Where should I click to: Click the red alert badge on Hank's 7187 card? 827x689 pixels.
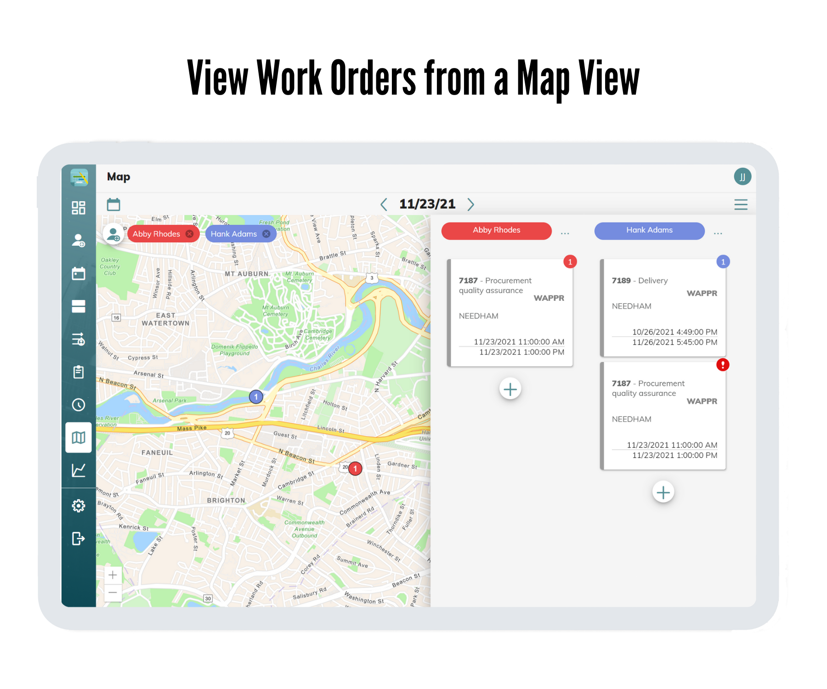click(x=723, y=365)
